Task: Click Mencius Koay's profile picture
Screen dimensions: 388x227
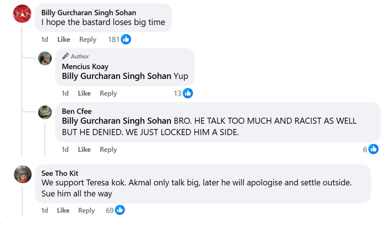Action: pyautogui.click(x=45, y=58)
